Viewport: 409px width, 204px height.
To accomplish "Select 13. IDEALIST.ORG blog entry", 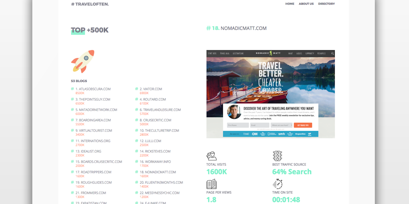I will pos(88,151).
